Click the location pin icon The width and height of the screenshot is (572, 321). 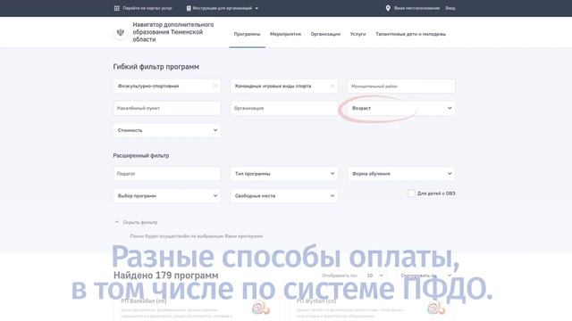pos(388,8)
